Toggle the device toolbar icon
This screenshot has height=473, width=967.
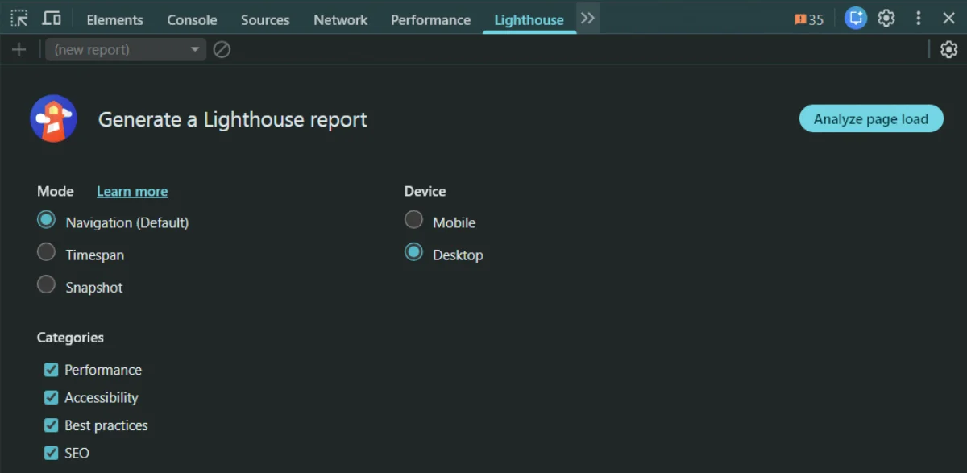(x=52, y=19)
